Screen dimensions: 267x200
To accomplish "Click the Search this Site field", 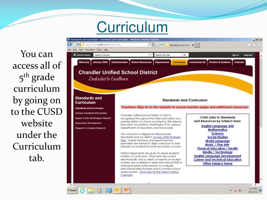I will [x=168, y=55].
